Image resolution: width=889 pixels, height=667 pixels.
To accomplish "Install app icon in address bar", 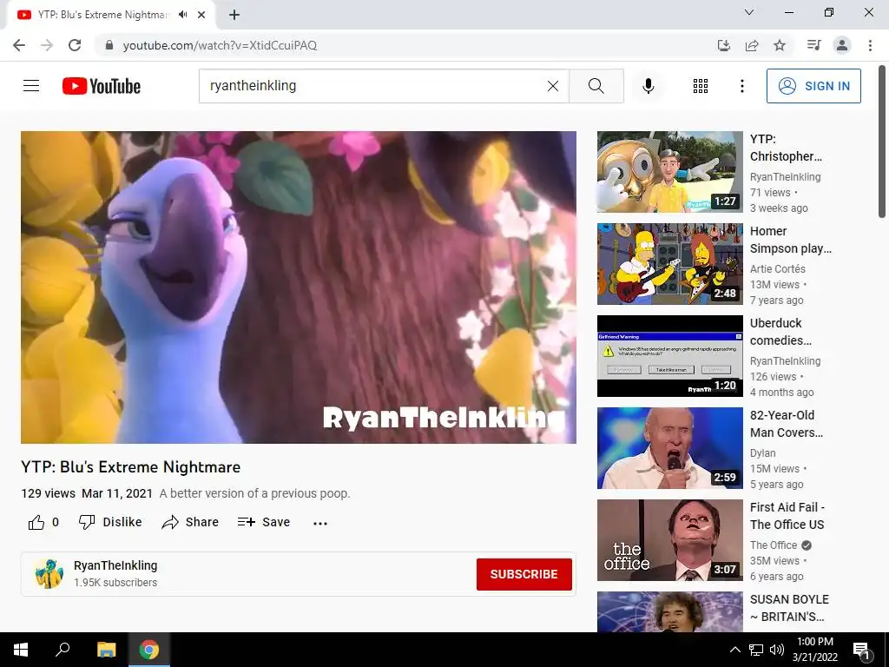I will [724, 45].
